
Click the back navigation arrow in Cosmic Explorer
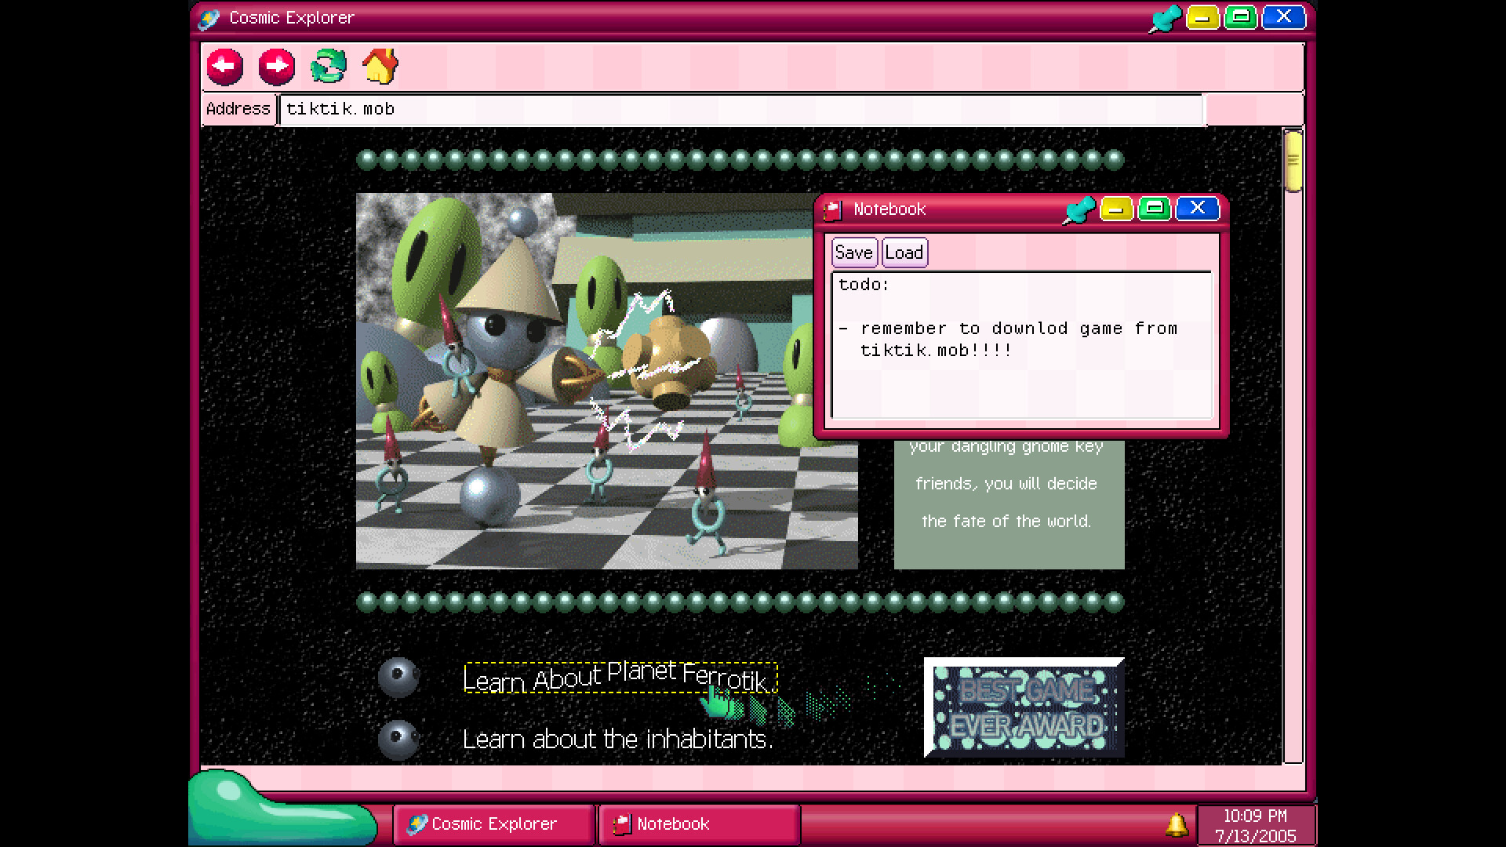[x=224, y=67]
